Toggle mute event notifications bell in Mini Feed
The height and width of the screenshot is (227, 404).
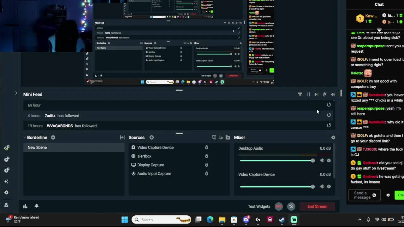pos(324,94)
